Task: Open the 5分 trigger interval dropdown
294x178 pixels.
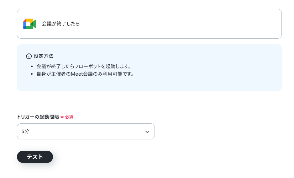Action: pyautogui.click(x=86, y=132)
